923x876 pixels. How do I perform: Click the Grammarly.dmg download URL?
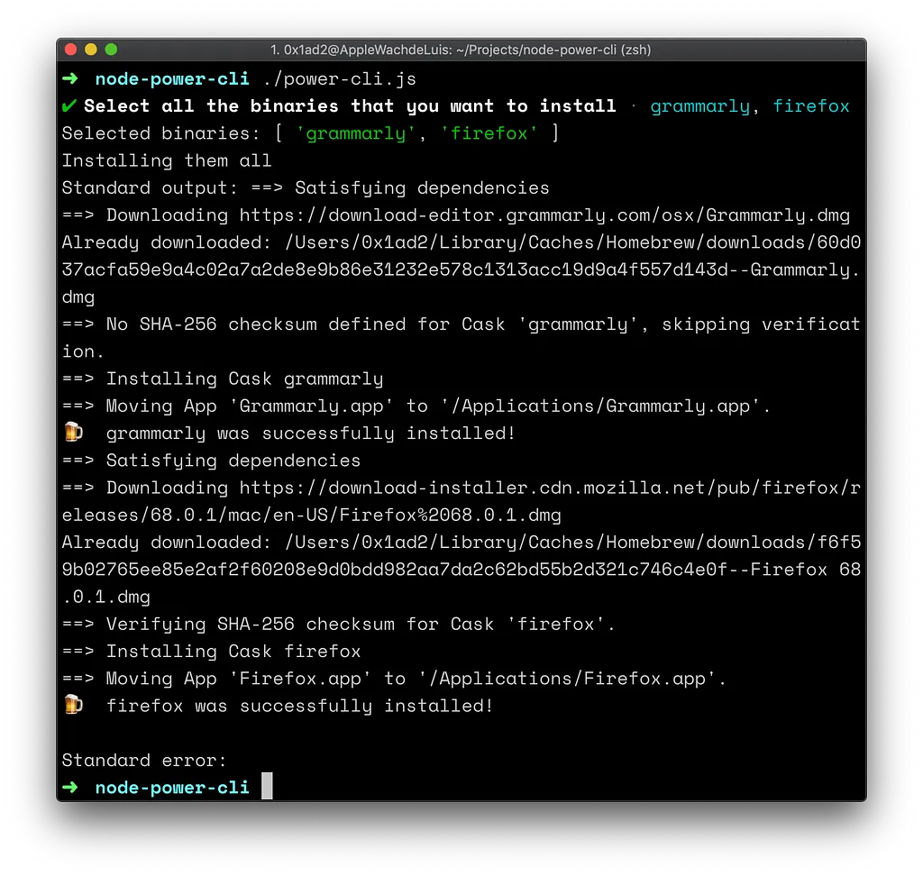point(544,215)
